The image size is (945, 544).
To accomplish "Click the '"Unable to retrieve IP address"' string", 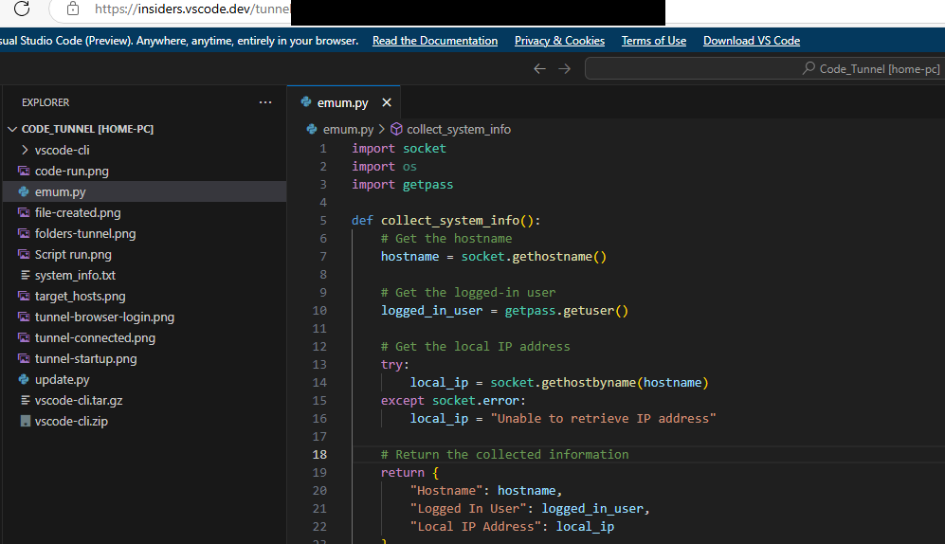I will [603, 418].
